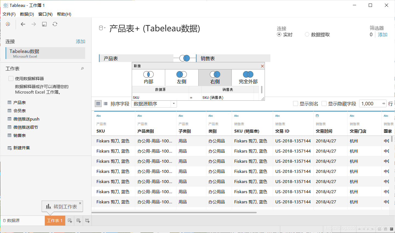
Task: Click the SKU join clause field under 数据源
Action: click(x=160, y=97)
